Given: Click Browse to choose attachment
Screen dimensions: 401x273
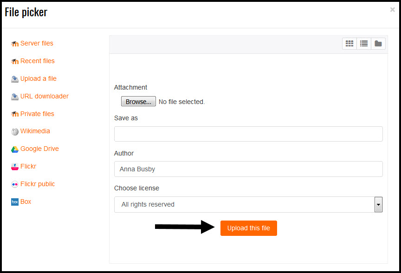Looking at the screenshot, I should click(138, 101).
